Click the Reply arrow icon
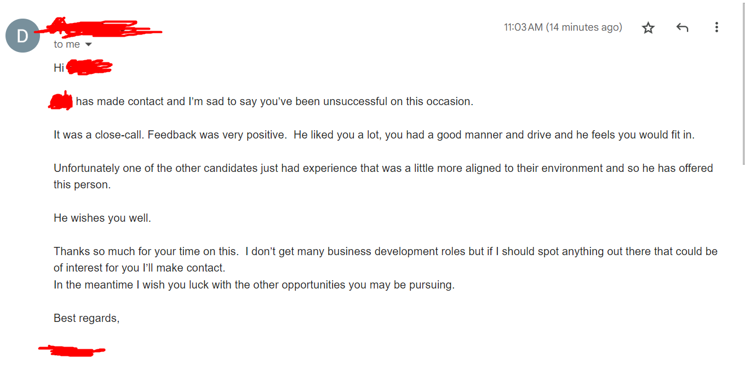Screen dimensions: 745x369 click(682, 27)
